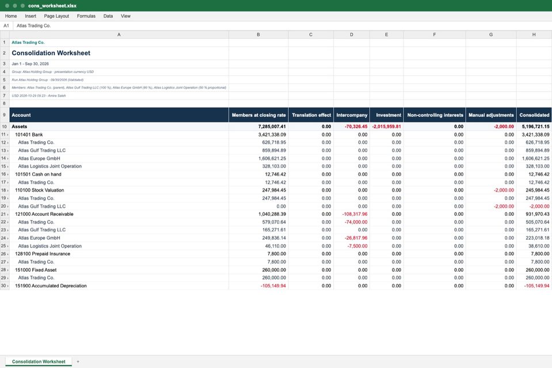Select column G header
Image resolution: width=552 pixels, height=368 pixels.
[491, 35]
